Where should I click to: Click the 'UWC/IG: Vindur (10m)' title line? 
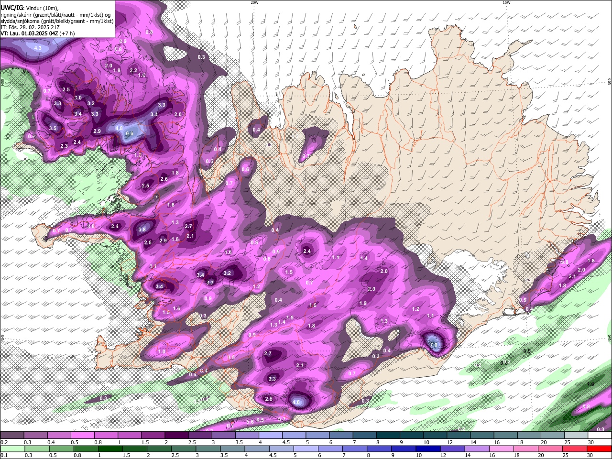(x=30, y=8)
